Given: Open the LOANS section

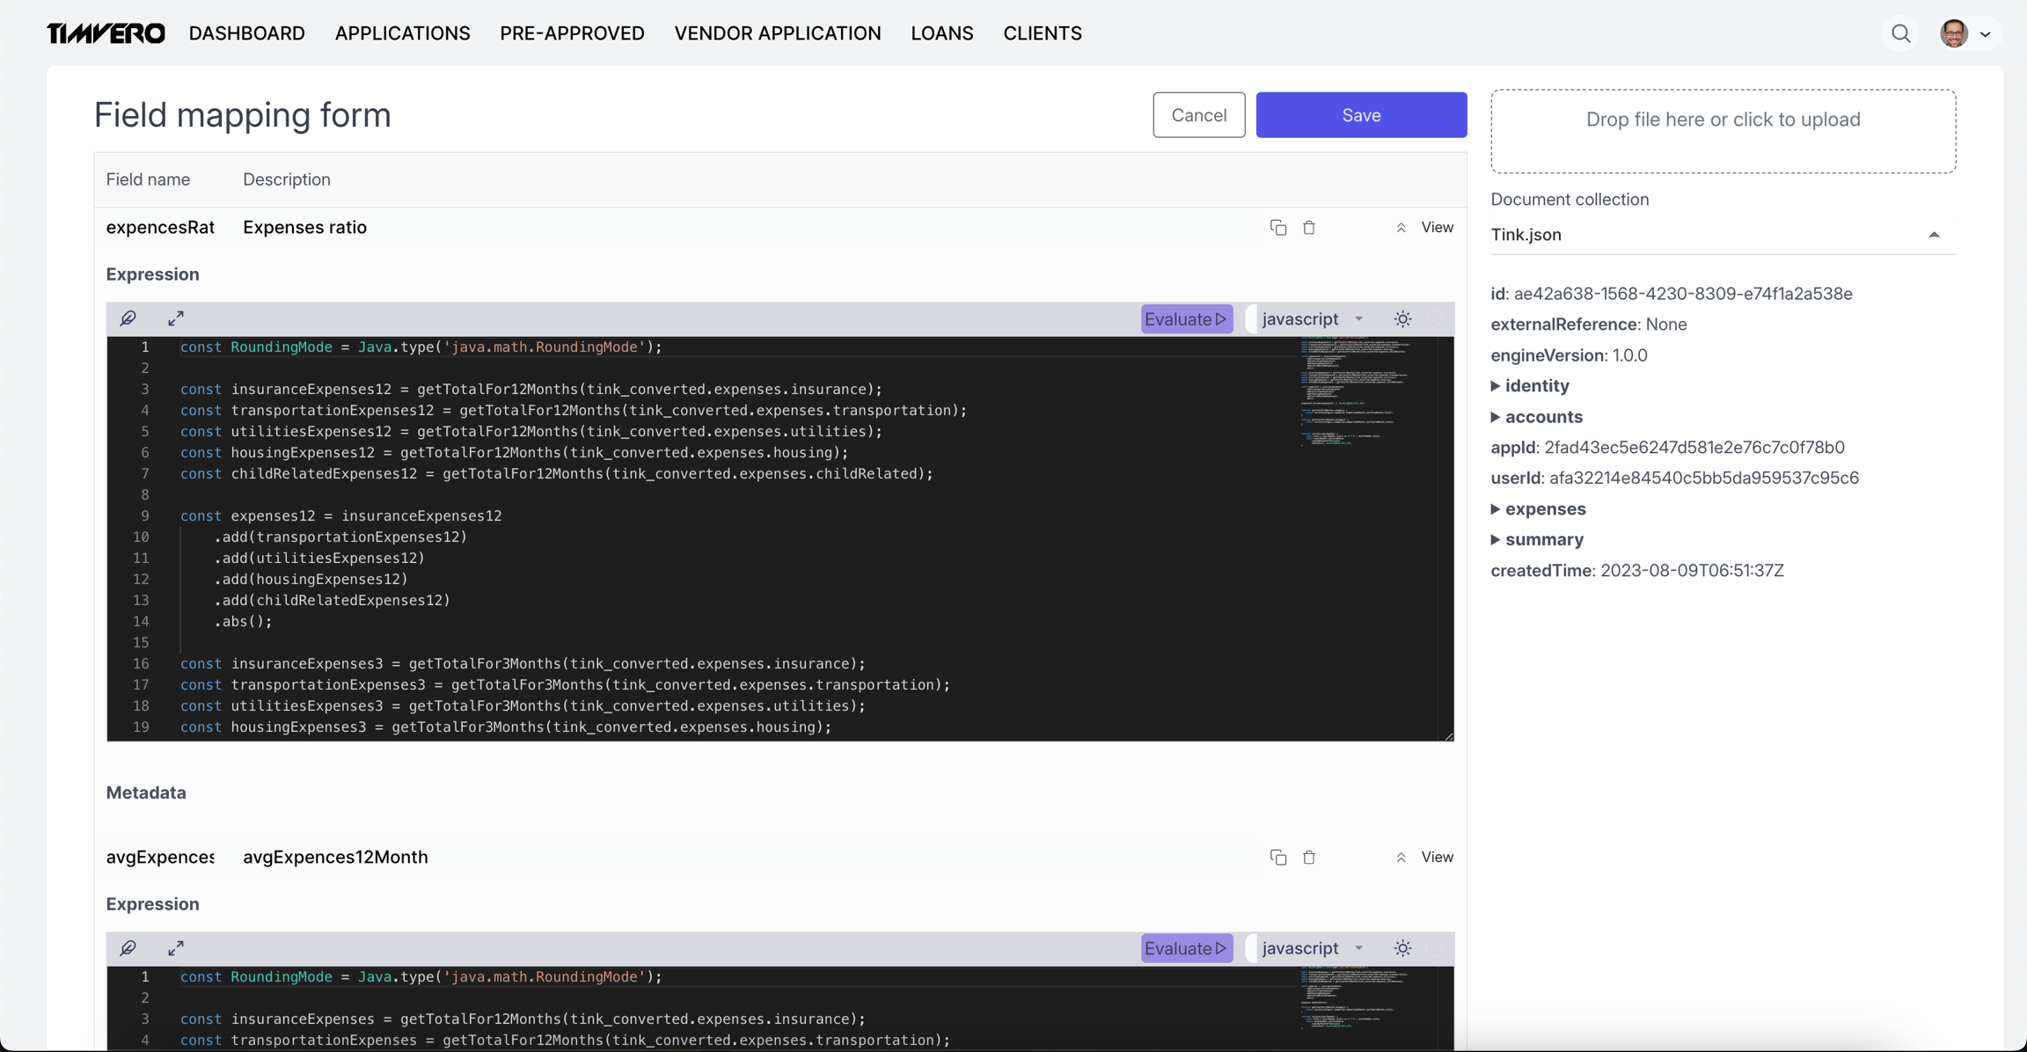Looking at the screenshot, I should point(941,33).
